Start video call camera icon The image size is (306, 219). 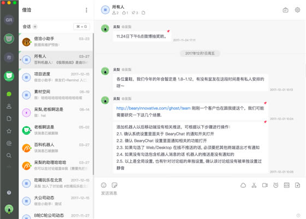[x=265, y=185]
